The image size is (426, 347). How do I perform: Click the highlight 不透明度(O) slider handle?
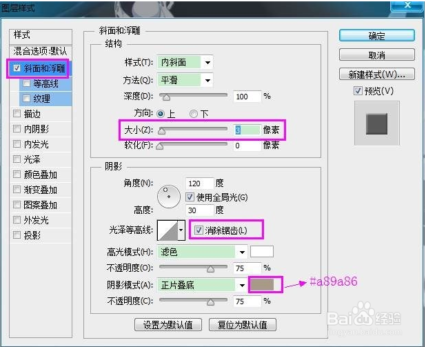210,269
